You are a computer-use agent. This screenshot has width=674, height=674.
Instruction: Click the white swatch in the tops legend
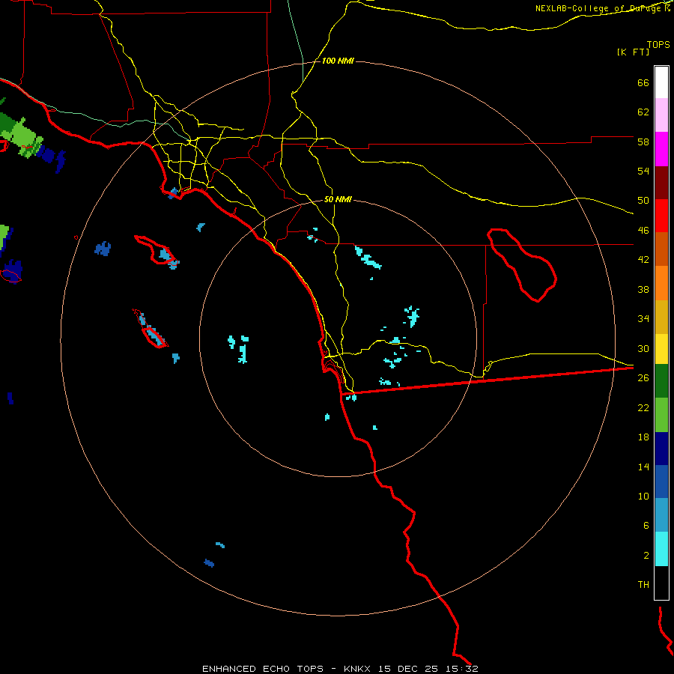661,82
